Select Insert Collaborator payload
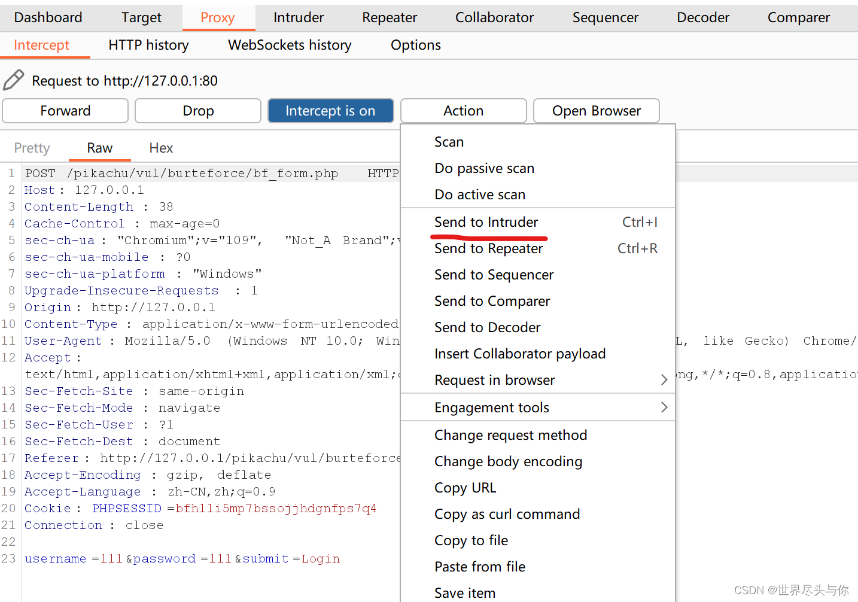The height and width of the screenshot is (602, 858). point(538,354)
